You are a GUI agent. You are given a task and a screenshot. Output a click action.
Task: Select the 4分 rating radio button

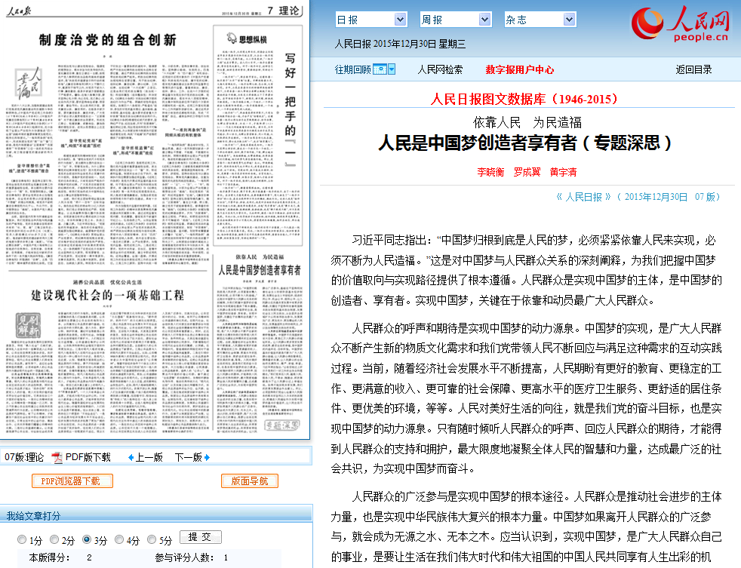tap(119, 539)
